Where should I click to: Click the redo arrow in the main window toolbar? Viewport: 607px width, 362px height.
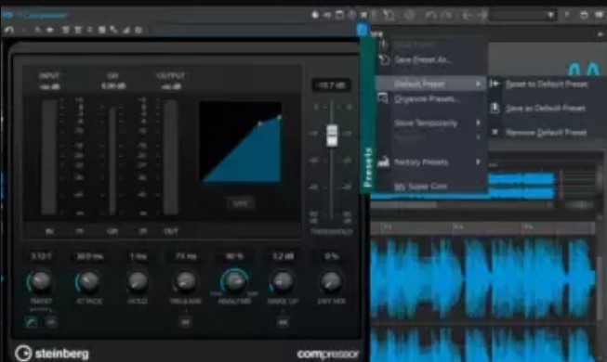pos(446,15)
